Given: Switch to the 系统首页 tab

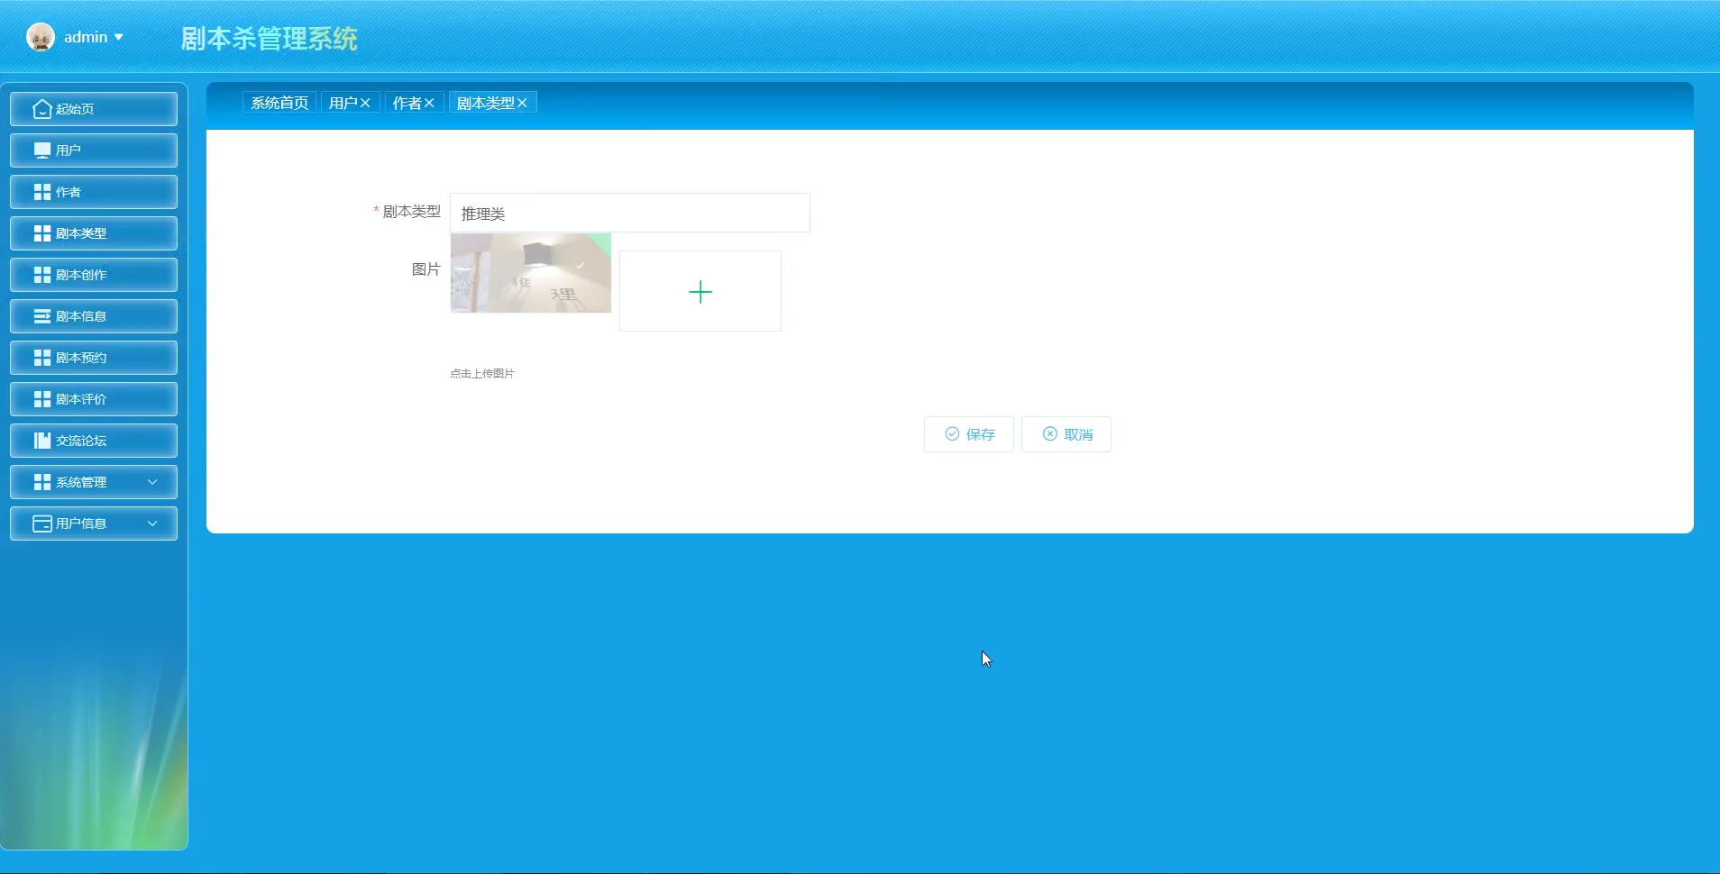Looking at the screenshot, I should click(279, 103).
